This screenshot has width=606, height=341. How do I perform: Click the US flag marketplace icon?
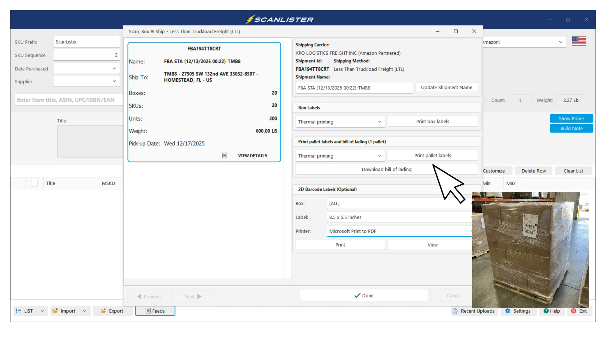pos(579,41)
